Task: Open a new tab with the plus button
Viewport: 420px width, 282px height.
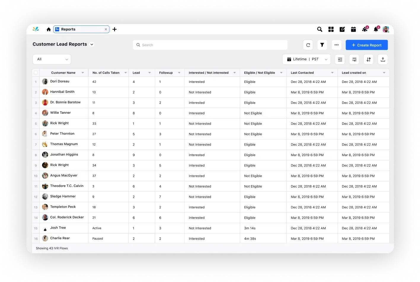Action: 115,29
